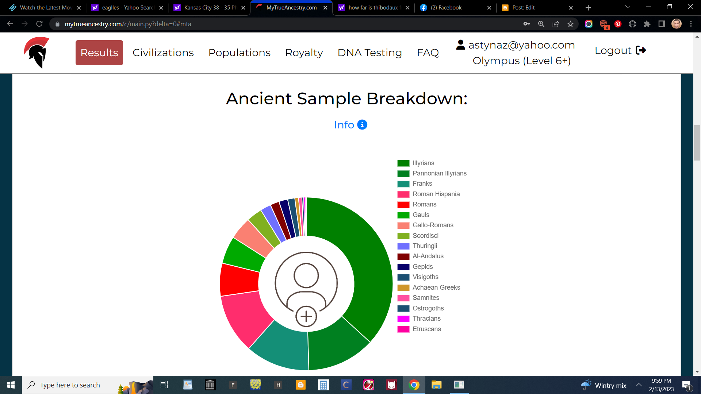Open the Chrome extensions puzzle icon

647,24
